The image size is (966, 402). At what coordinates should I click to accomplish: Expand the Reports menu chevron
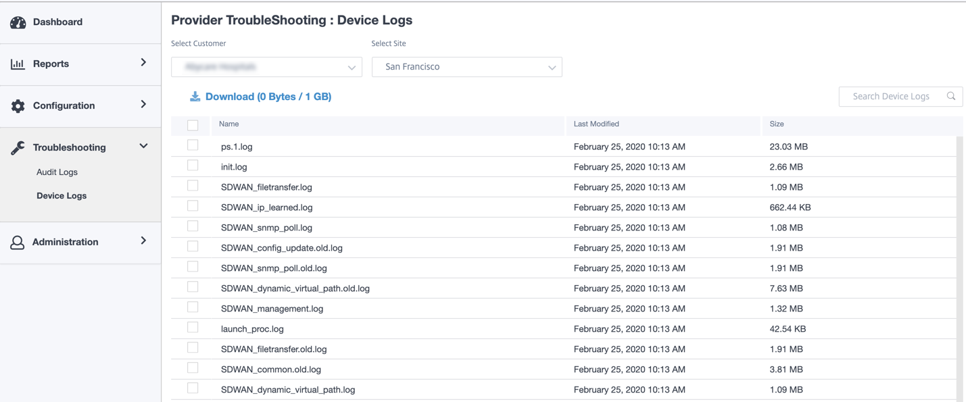coord(143,63)
